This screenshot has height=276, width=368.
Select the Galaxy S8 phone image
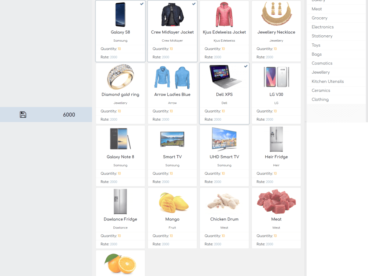coord(120,15)
